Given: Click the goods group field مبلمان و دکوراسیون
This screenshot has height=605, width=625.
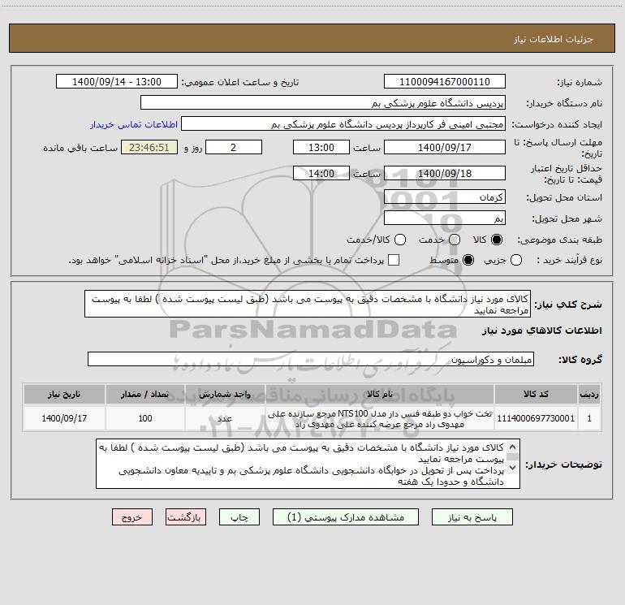Looking at the screenshot, I should (311, 359).
